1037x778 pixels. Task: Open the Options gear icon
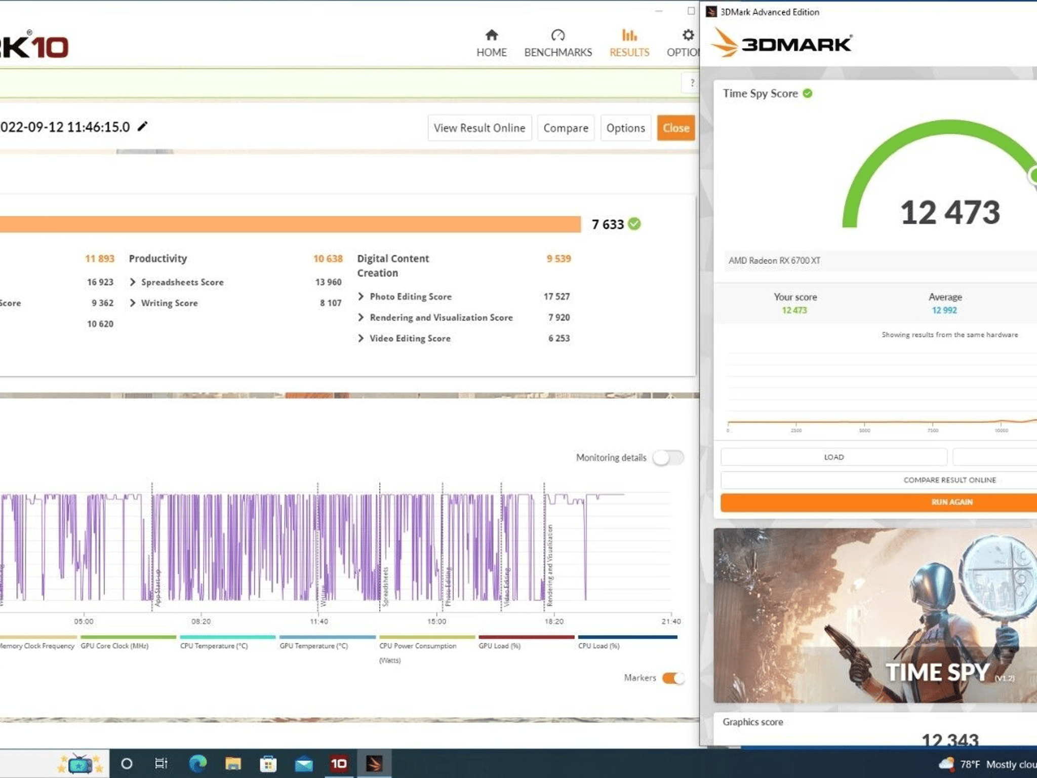pos(688,35)
